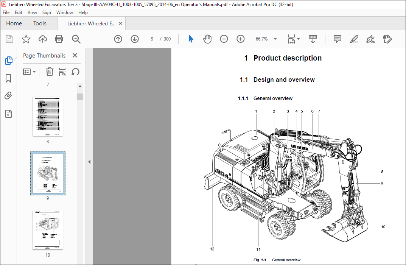Click callout number 8 in the figure
Image resolution: width=406 pixels, height=265 pixels.
pyautogui.click(x=382, y=172)
